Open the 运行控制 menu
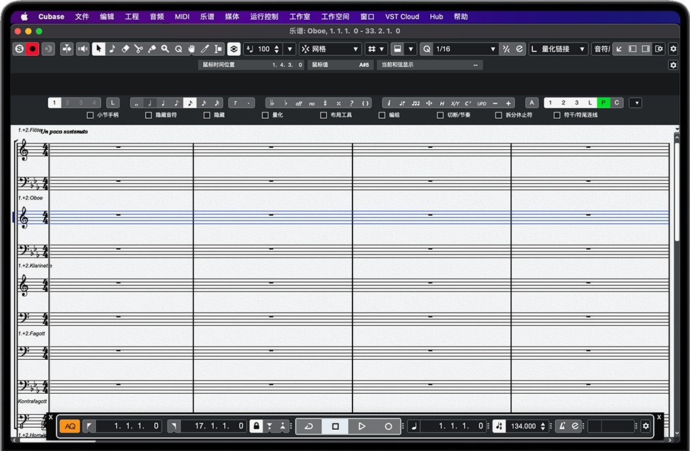This screenshot has height=451, width=690. (x=264, y=16)
